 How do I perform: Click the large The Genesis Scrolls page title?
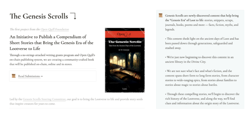click(39, 16)
